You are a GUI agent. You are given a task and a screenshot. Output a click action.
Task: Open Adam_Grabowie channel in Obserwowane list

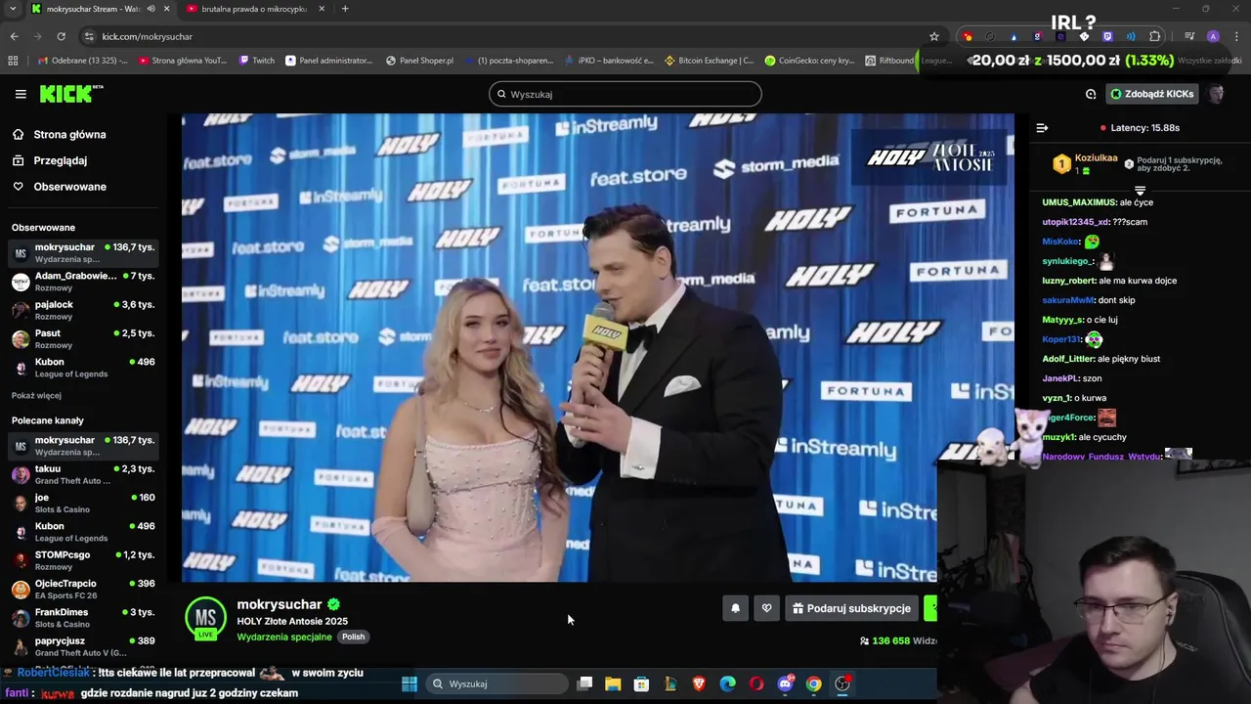click(x=83, y=282)
